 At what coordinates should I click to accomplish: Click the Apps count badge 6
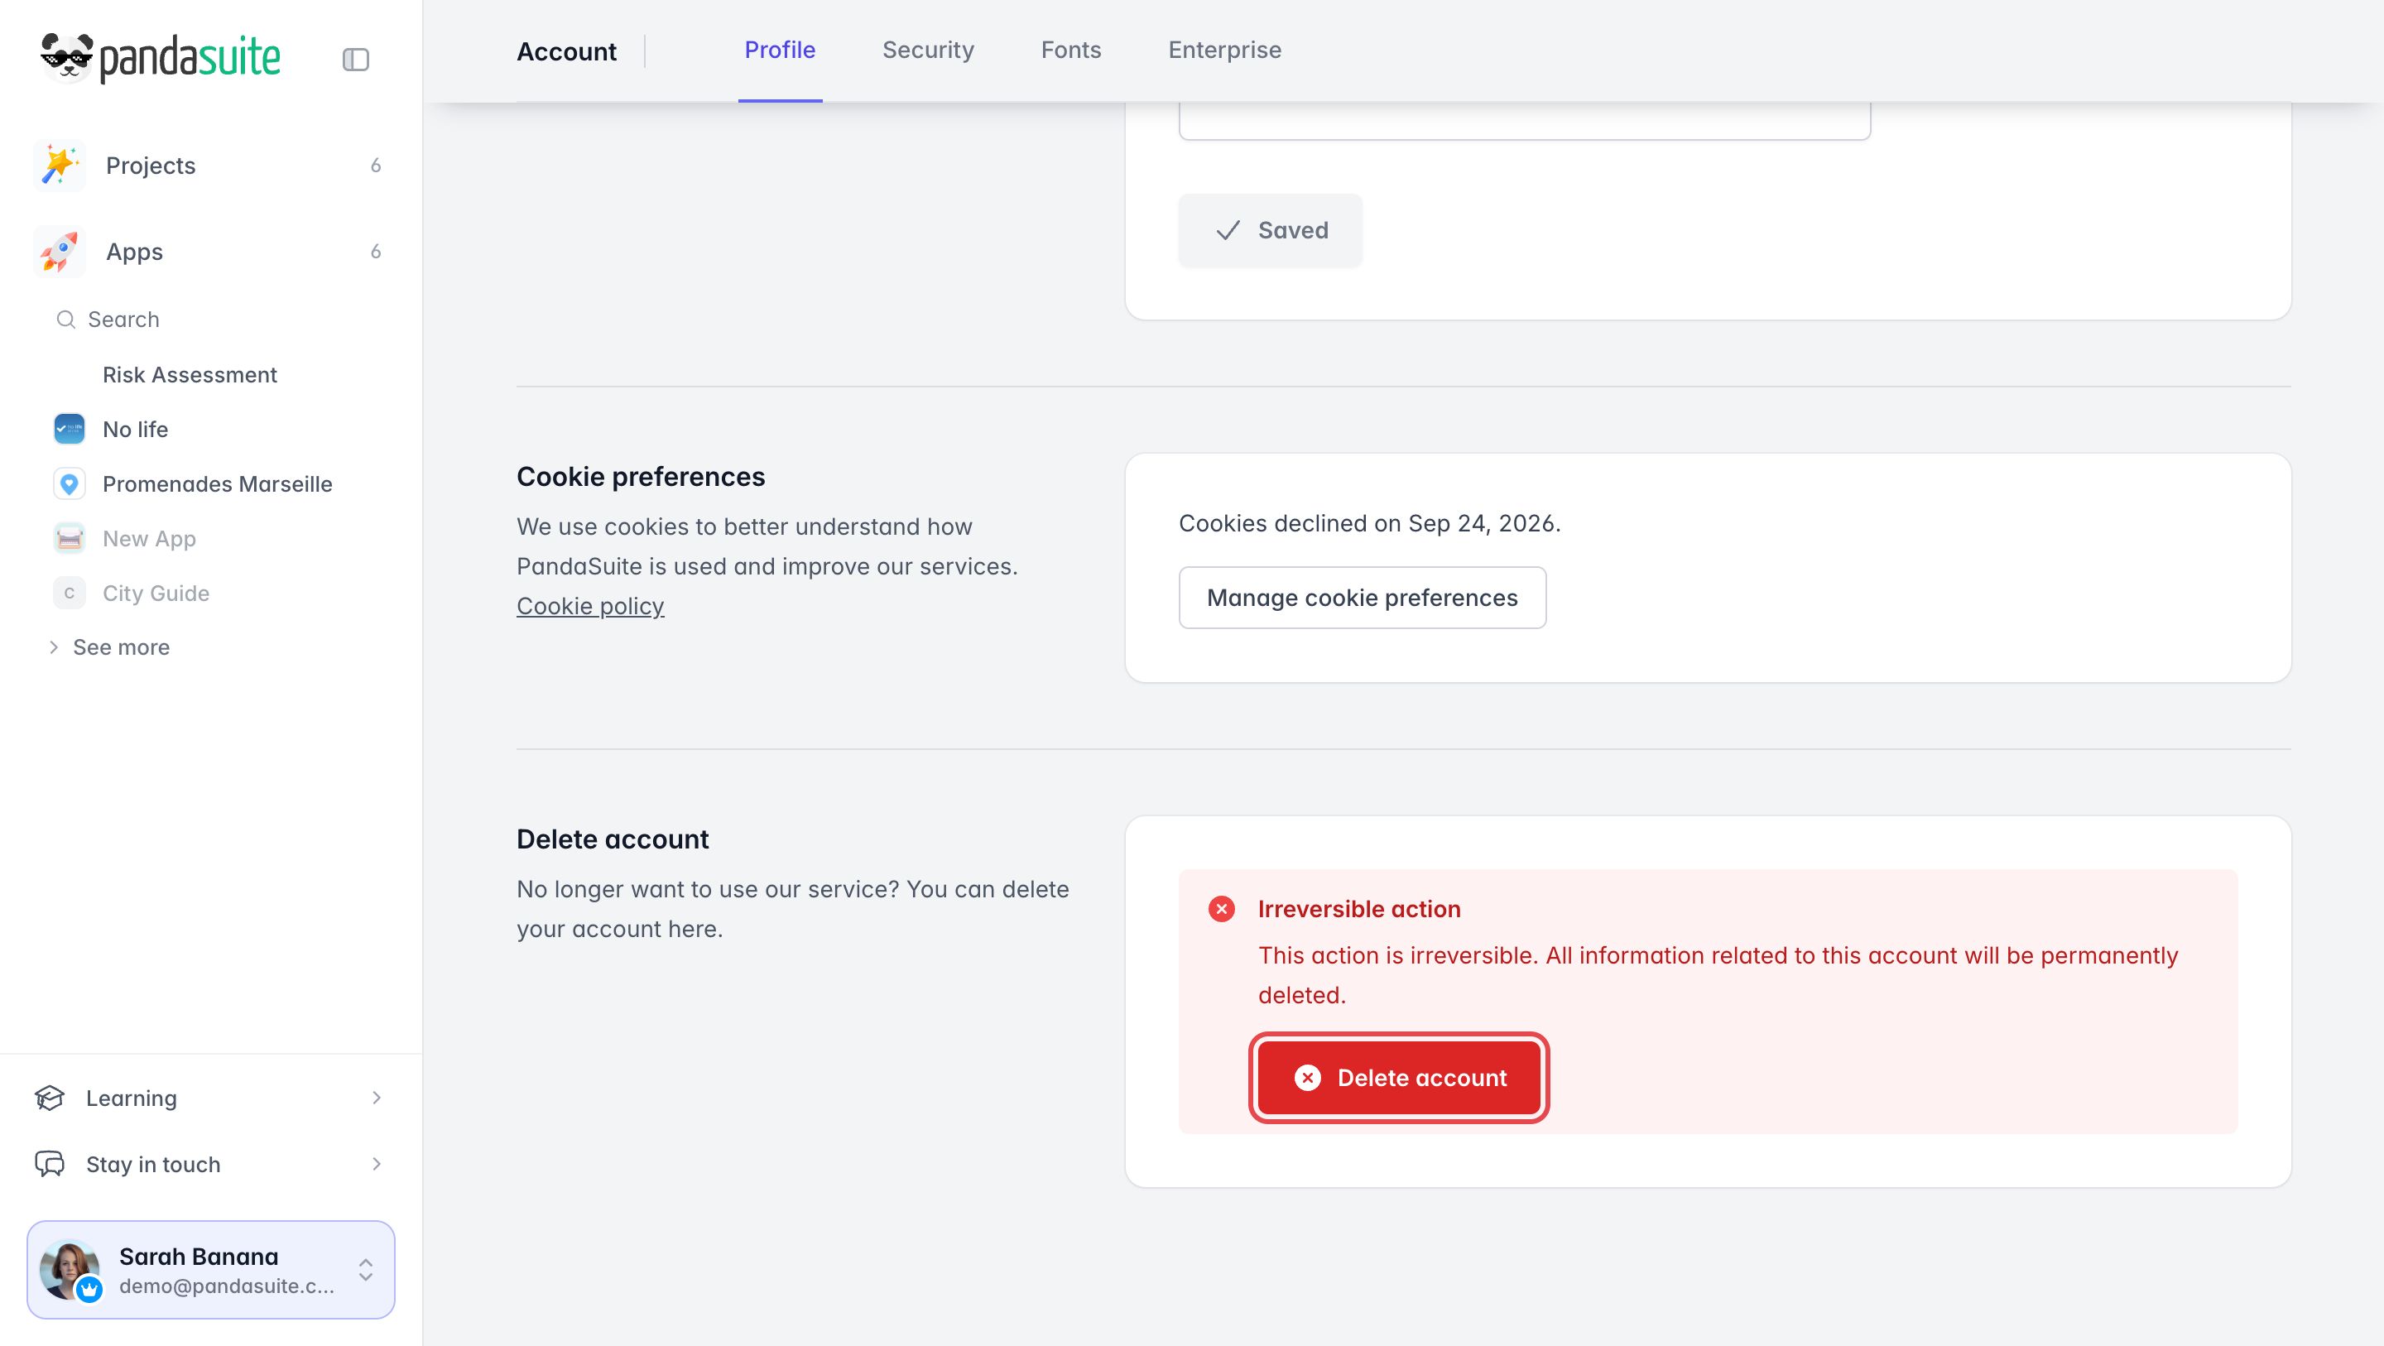click(x=376, y=252)
